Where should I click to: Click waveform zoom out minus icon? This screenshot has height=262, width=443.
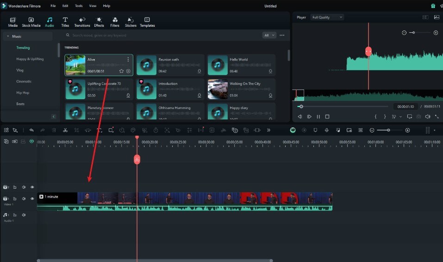[404, 33]
